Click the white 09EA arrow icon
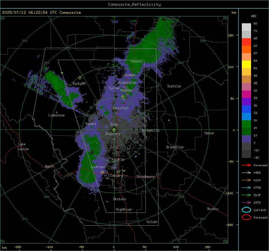This screenshot has height=251, width=269. tap(246, 173)
